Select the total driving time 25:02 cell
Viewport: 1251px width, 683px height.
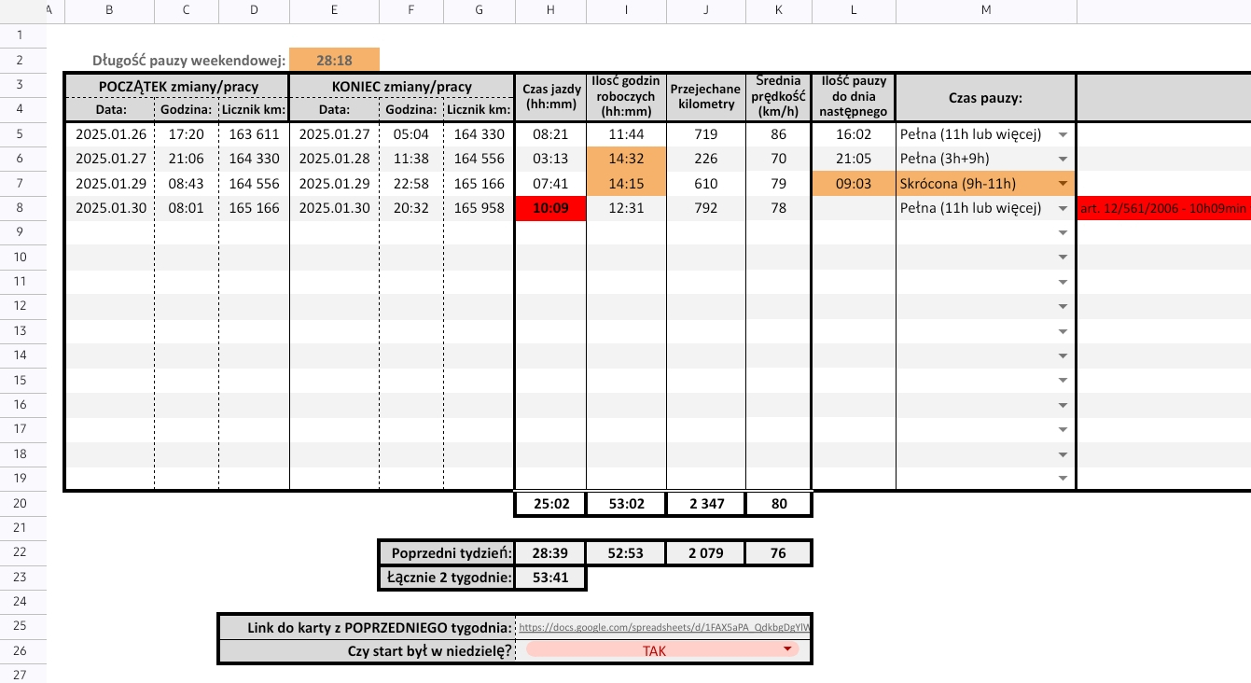[x=550, y=504]
